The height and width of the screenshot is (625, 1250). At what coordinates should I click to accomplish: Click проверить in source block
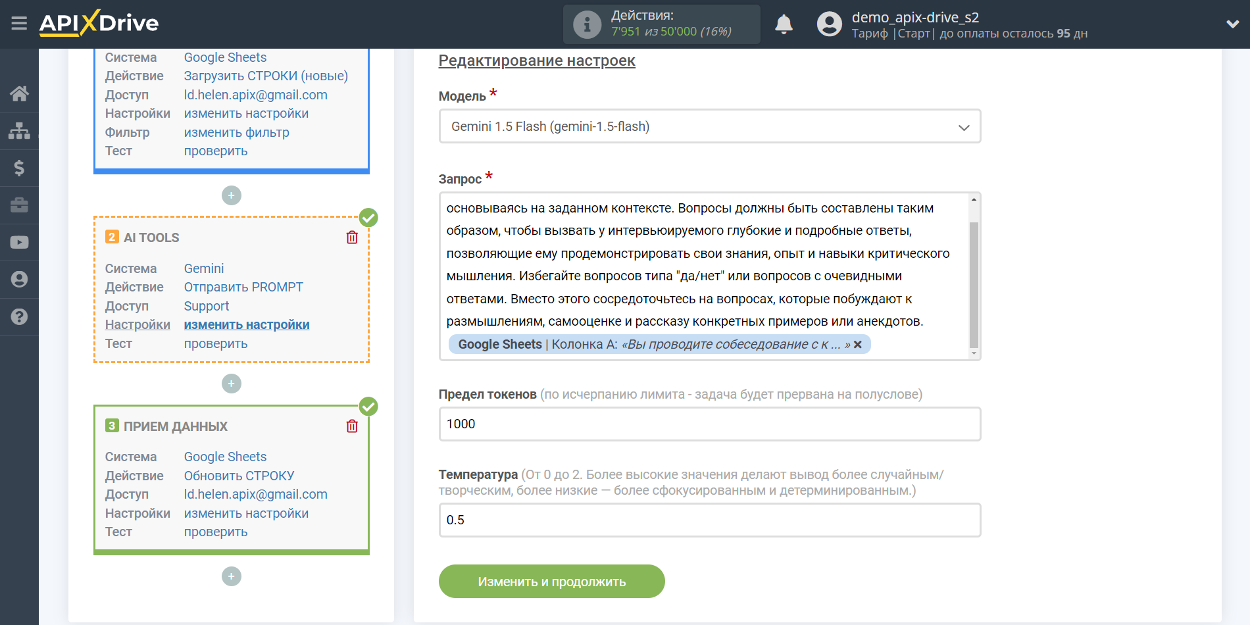click(215, 151)
